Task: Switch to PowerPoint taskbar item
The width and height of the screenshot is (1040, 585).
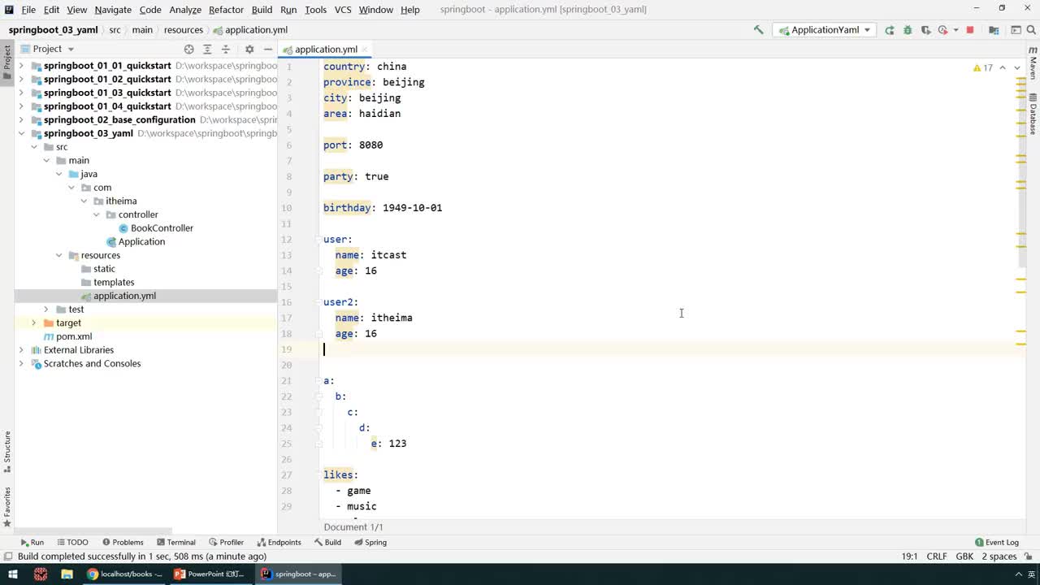Action: coord(209,574)
